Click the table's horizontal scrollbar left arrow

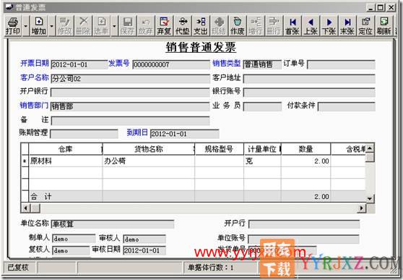[25, 208]
